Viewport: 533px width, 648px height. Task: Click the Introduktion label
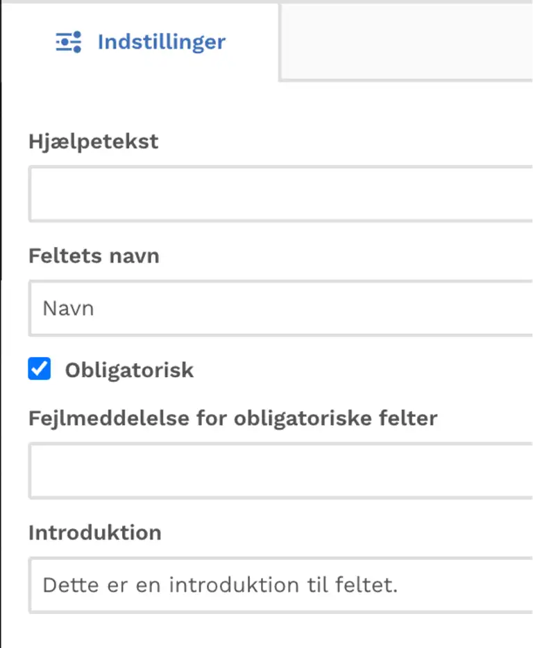(x=95, y=533)
